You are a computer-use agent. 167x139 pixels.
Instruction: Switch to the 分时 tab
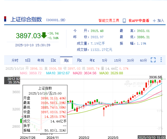[15, 60]
